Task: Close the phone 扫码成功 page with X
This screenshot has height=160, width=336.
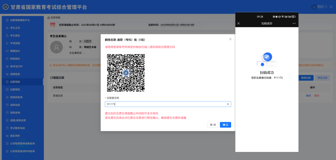Action: click(239, 23)
